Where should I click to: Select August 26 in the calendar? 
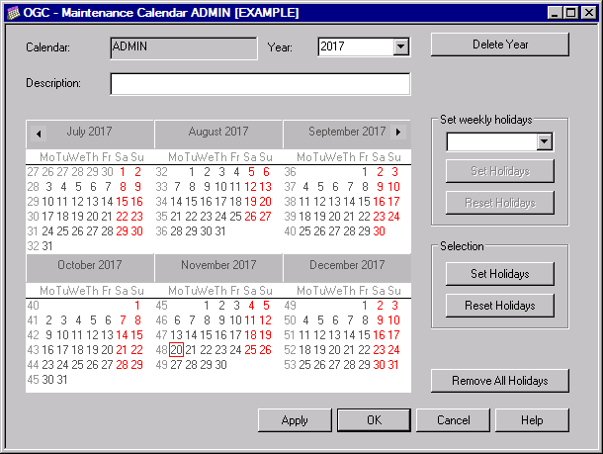[x=250, y=217]
